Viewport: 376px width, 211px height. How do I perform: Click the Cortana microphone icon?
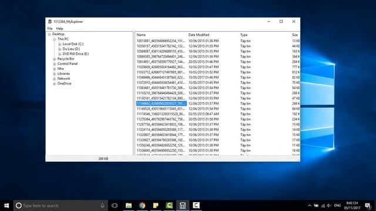[102, 206]
